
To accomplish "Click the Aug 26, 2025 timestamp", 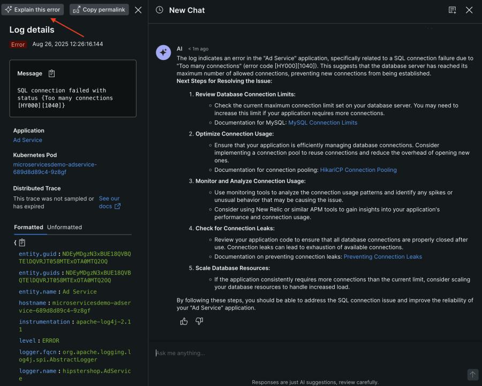I will click(67, 44).
